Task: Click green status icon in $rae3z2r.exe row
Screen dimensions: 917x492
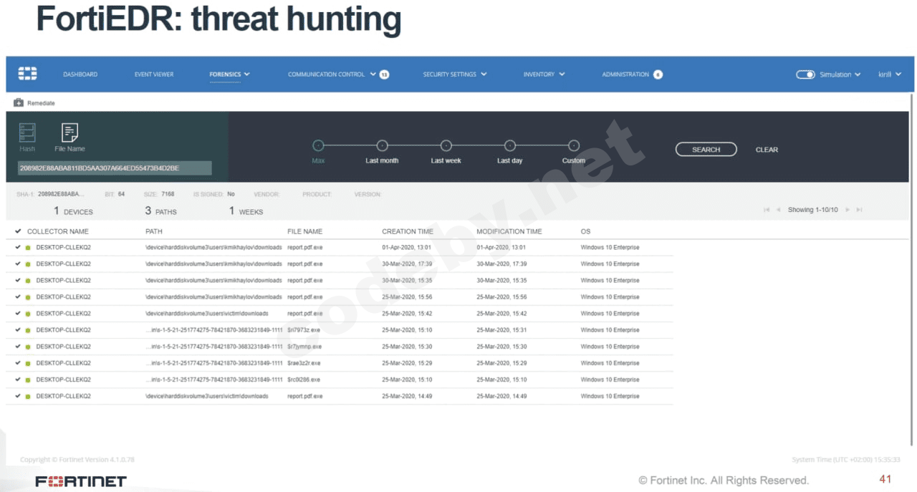Action: pos(28,363)
